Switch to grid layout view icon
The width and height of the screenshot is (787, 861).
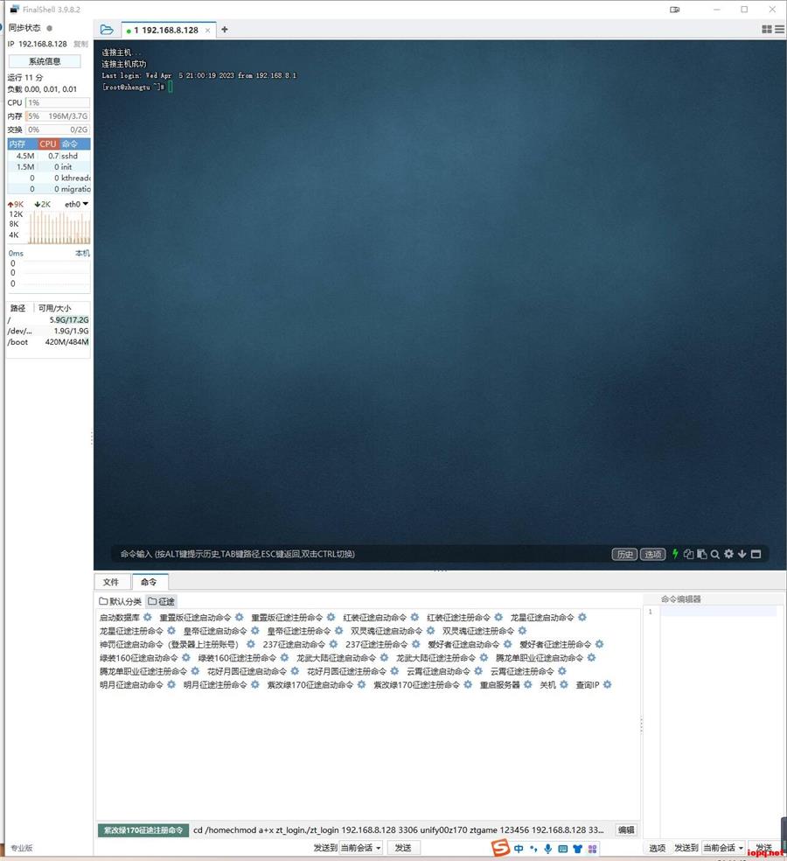pos(767,29)
